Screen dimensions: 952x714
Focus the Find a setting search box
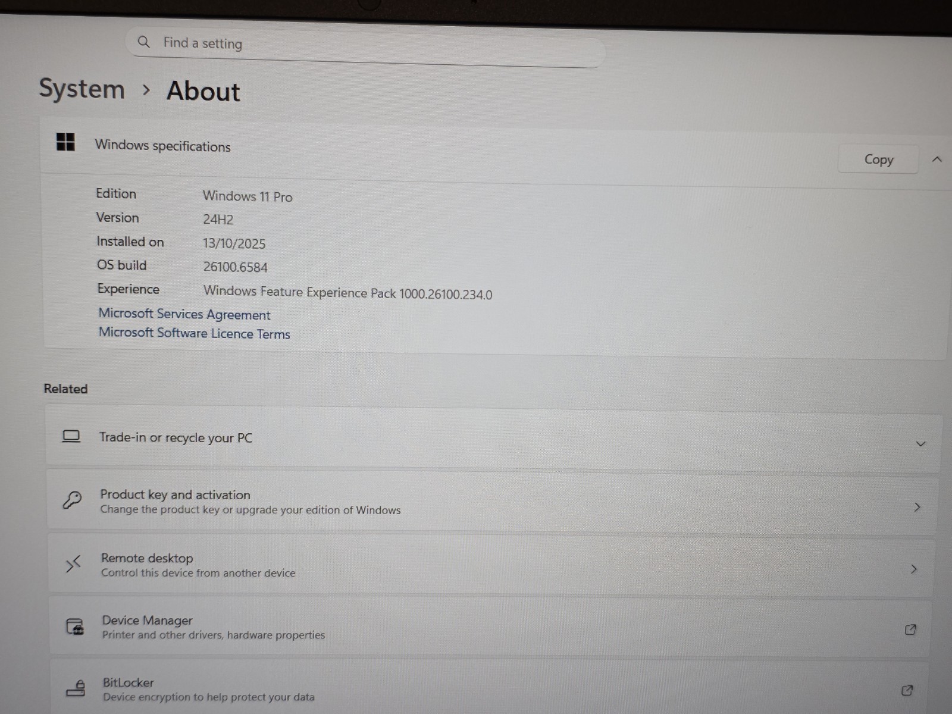(365, 46)
